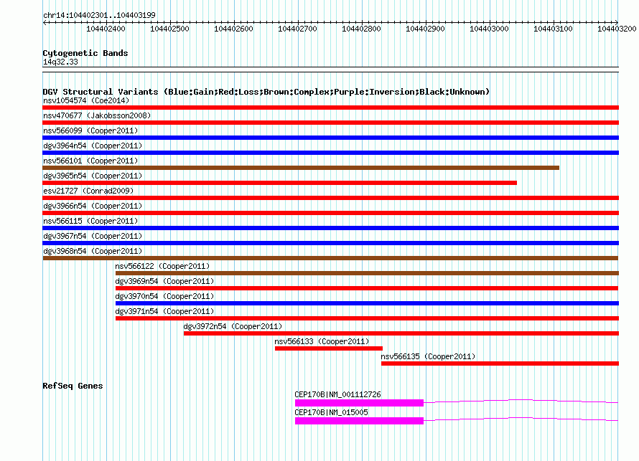The image size is (639, 461).
Task: Click the brown complex bar of nsv566101
Action: click(x=301, y=168)
